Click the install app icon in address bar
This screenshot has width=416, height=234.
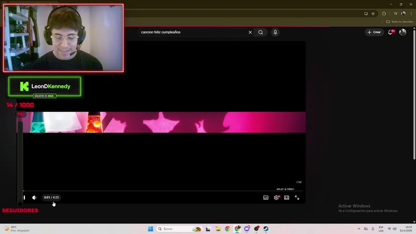pyautogui.click(x=366, y=14)
